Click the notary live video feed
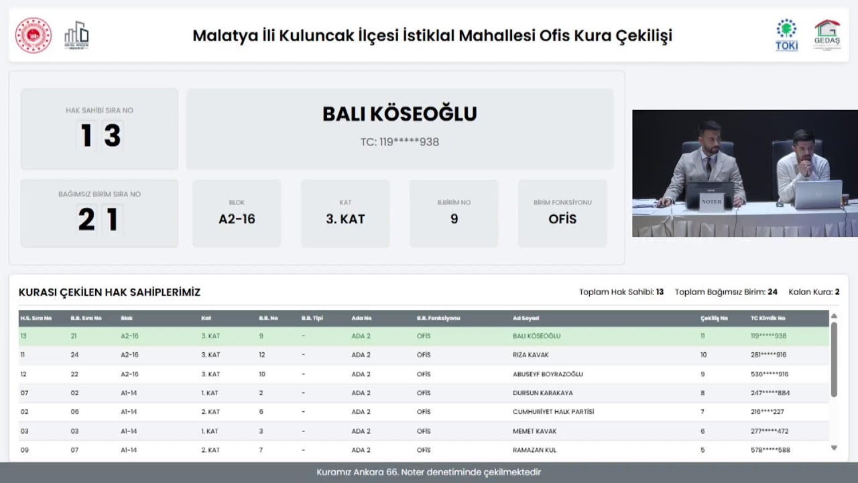 click(745, 173)
